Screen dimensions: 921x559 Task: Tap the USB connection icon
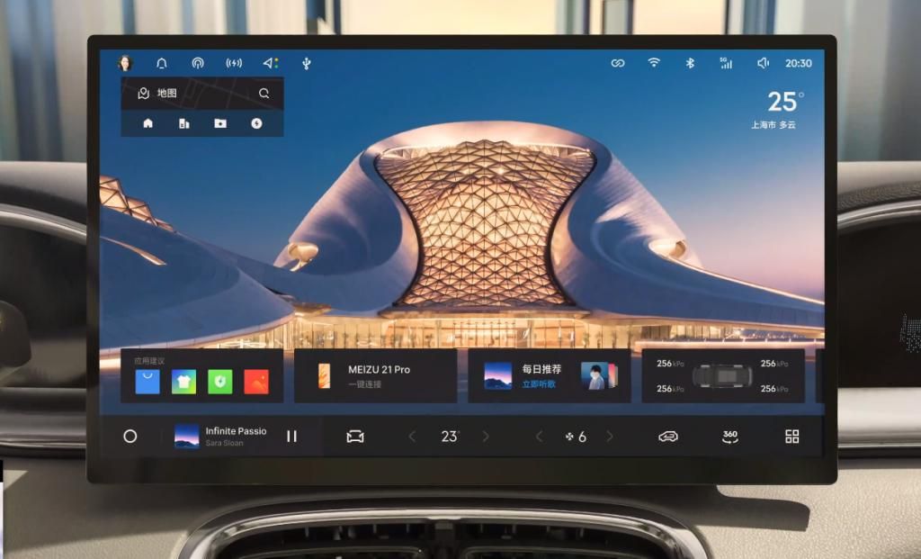coord(306,64)
